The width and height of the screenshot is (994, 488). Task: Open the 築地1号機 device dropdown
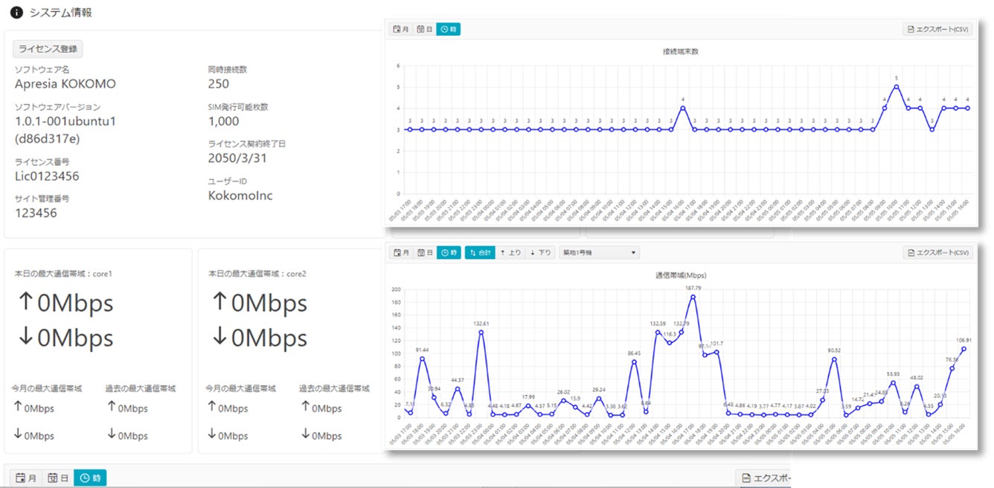coord(599,253)
